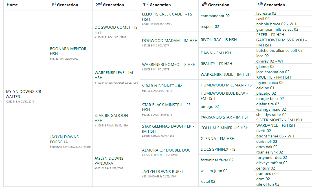Select fortyniner fever 02
Screen dimensions: 312x187
pyautogui.click(x=217, y=160)
